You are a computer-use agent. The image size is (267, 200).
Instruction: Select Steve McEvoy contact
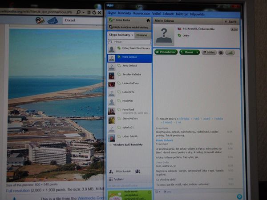(129, 120)
